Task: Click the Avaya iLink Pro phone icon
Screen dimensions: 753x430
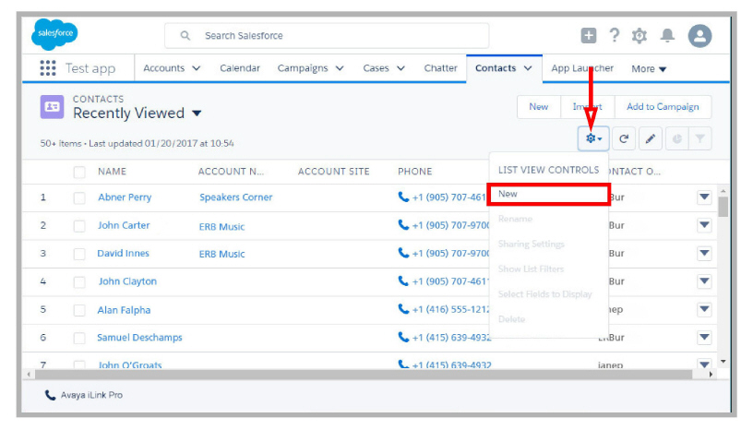Action: click(50, 395)
